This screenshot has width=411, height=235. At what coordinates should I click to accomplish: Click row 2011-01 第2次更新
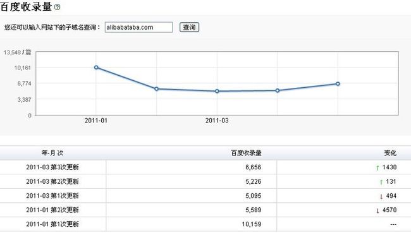click(205, 210)
